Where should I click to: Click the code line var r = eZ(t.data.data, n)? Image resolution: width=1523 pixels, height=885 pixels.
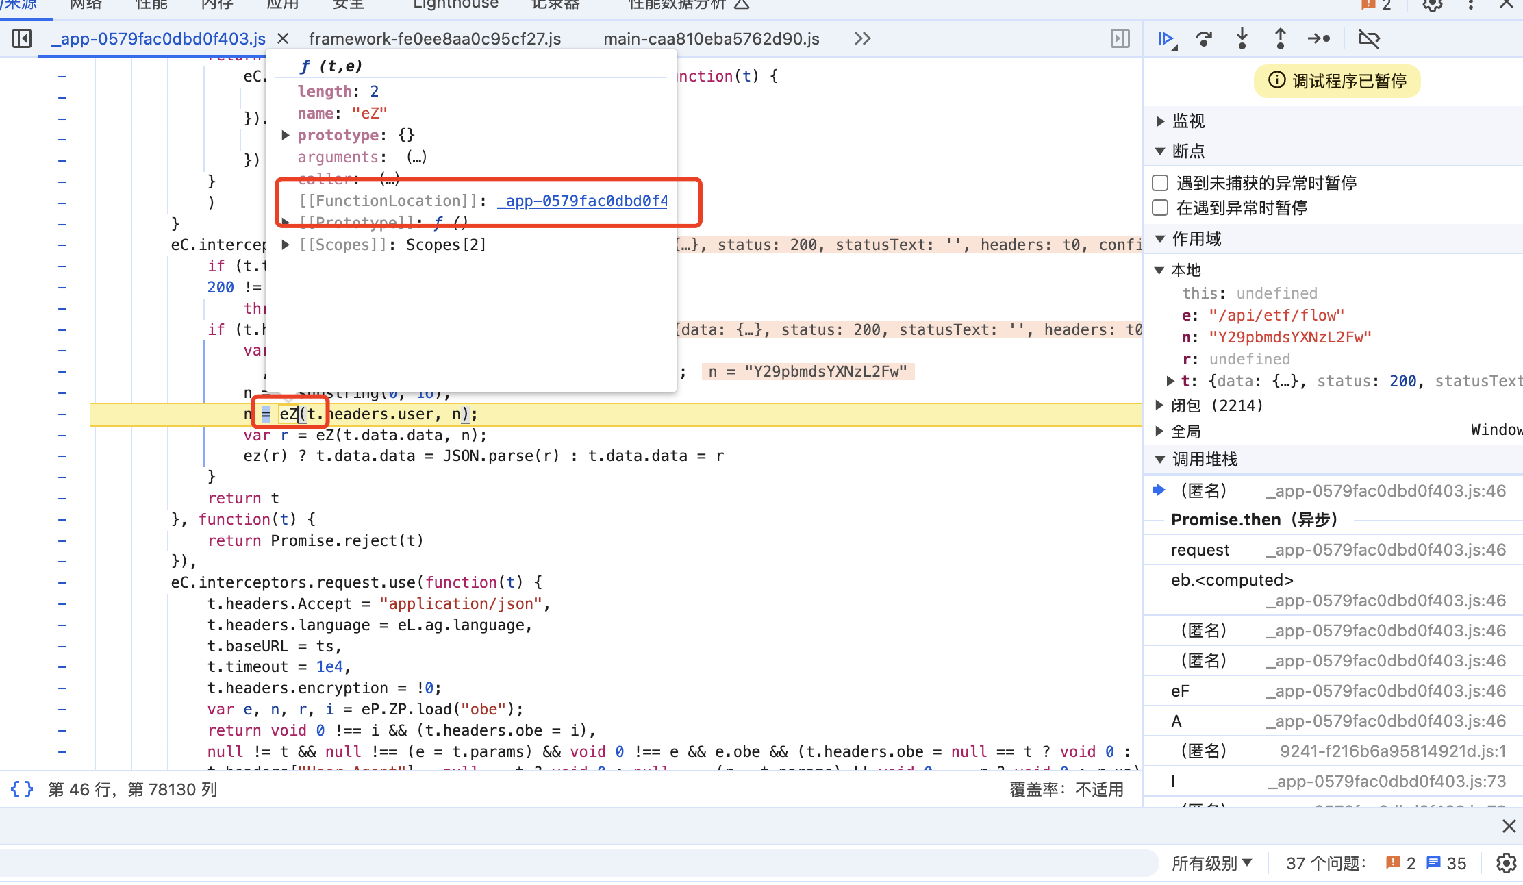tap(366, 435)
